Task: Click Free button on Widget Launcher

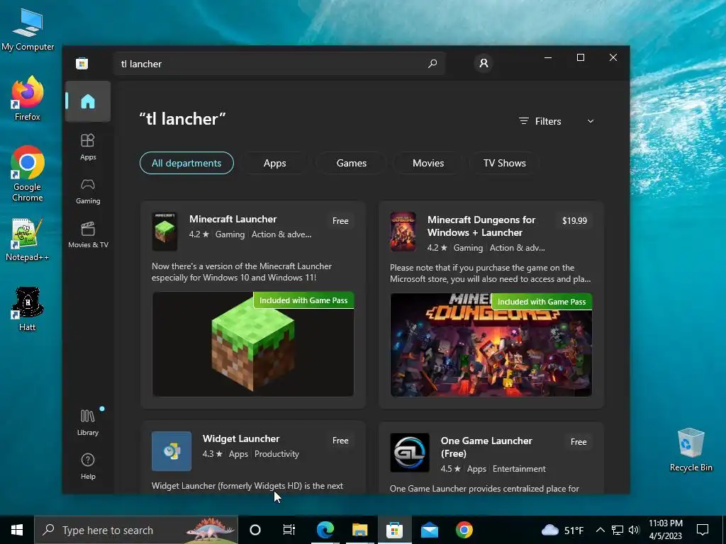Action: [x=340, y=441]
